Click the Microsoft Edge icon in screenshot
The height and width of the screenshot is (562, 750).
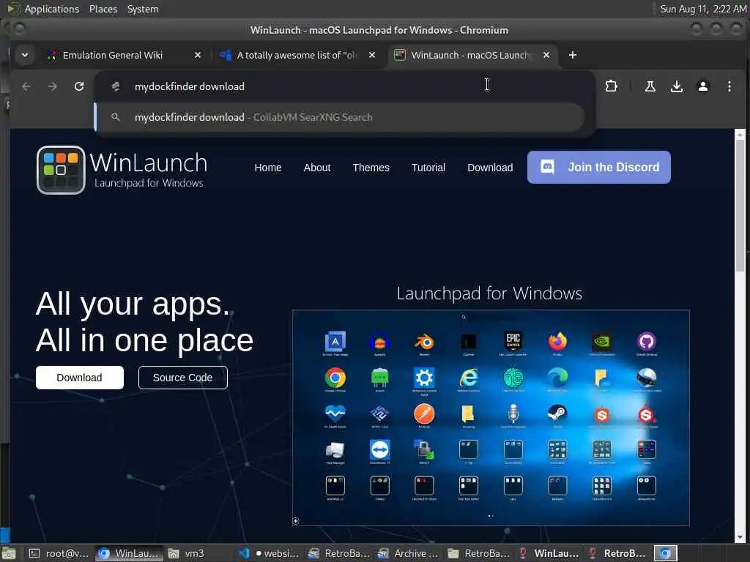point(557,378)
